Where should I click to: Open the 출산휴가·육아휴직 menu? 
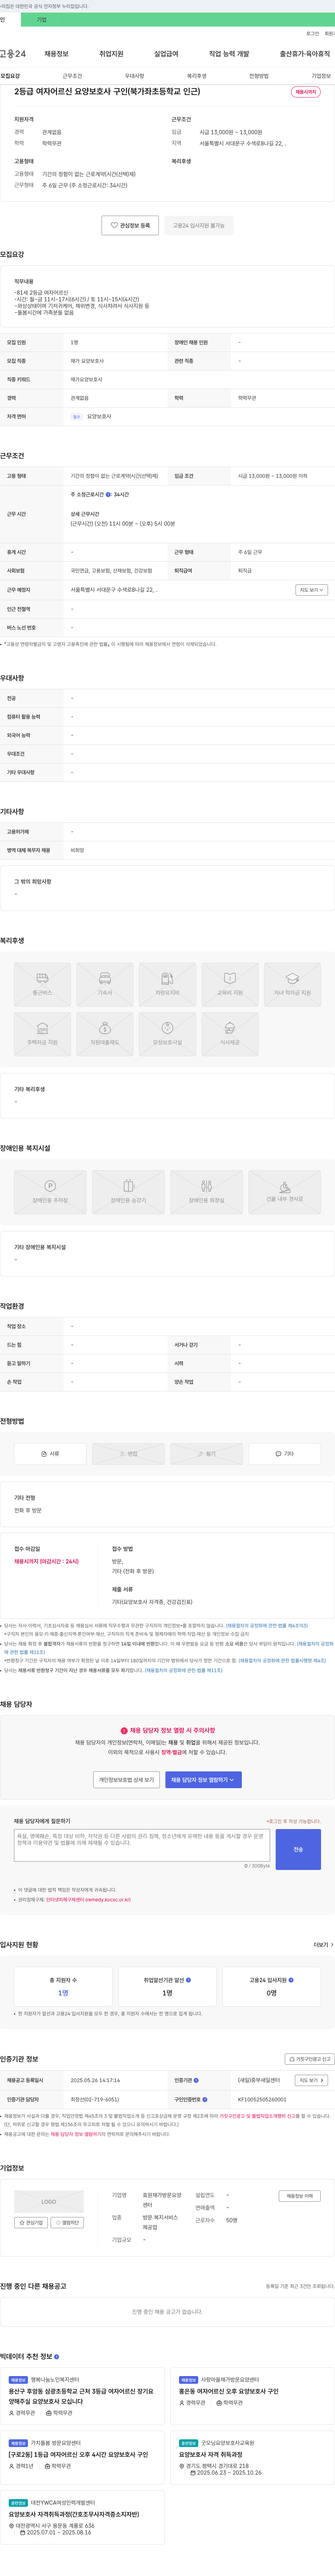[305, 54]
